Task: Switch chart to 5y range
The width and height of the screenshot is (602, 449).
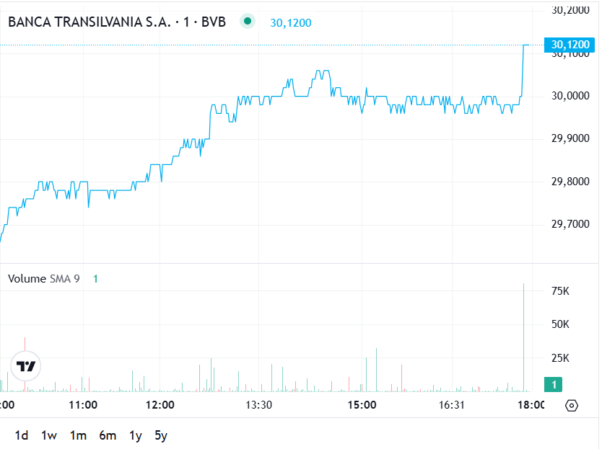Action: (x=161, y=435)
